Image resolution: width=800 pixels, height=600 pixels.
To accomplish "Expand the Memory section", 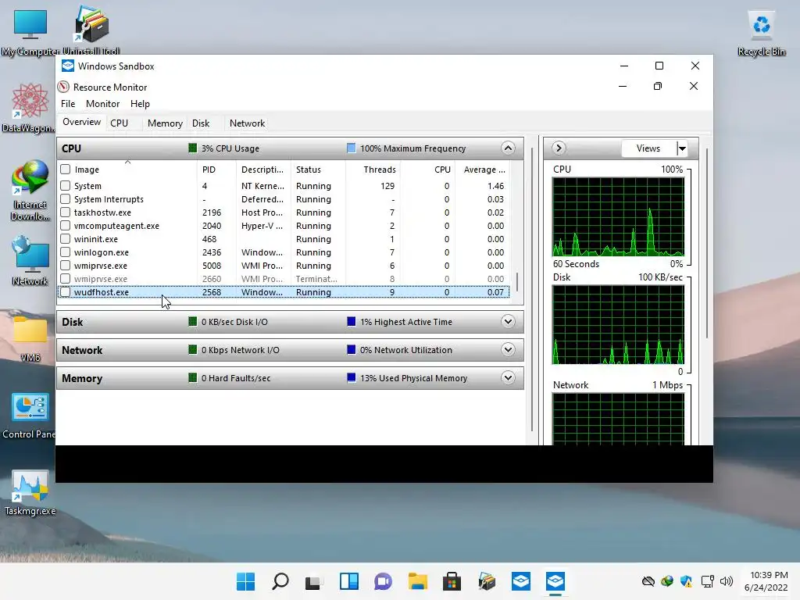I will point(508,378).
